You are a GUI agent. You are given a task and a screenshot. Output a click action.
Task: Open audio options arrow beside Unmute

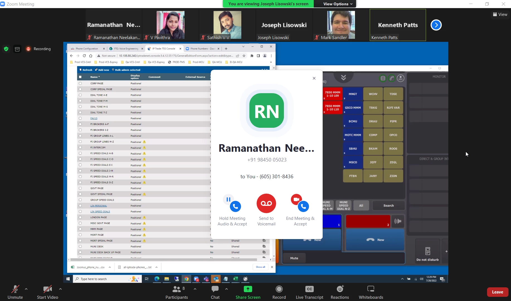(26, 289)
